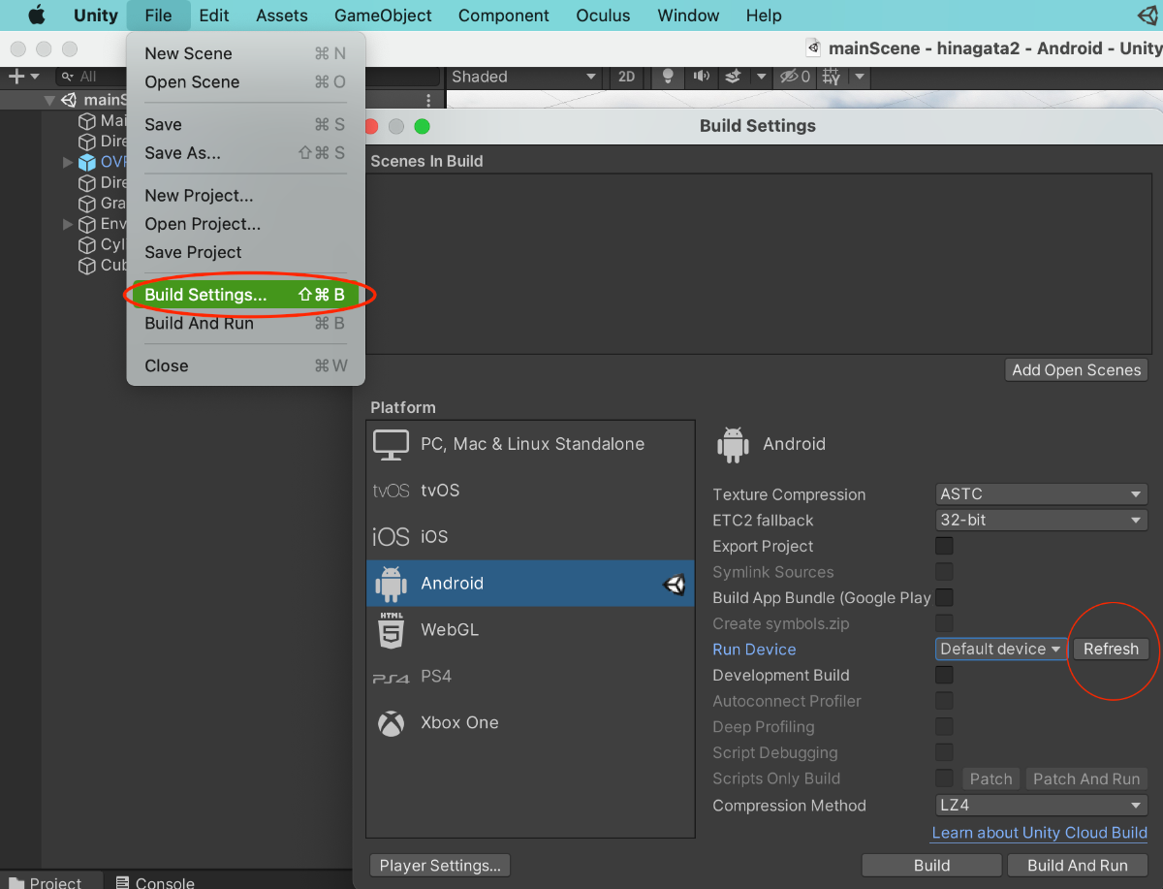Toggle scene audio speaker icon
This screenshot has height=889, width=1163.
(x=701, y=77)
